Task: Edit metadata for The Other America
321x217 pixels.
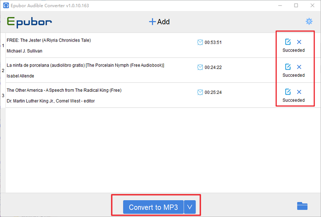Action: click(288, 92)
